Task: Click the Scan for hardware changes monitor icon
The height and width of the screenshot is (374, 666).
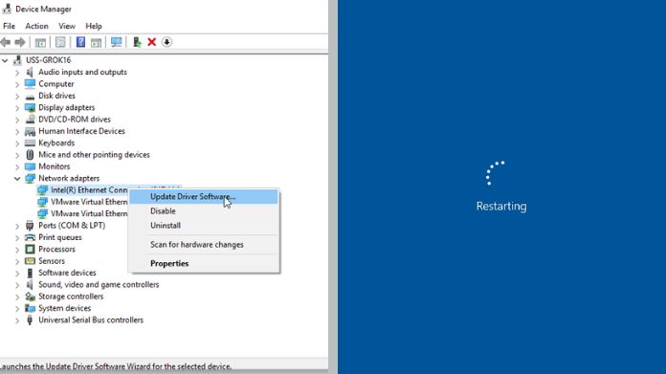Action: (117, 42)
